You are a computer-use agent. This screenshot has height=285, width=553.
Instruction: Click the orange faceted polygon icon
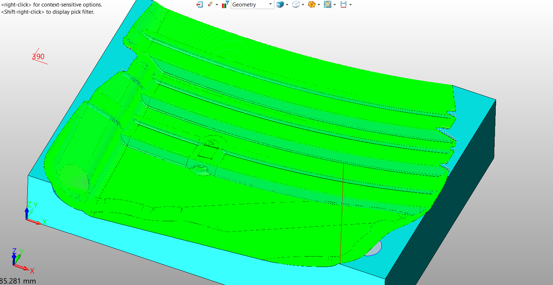312,4
